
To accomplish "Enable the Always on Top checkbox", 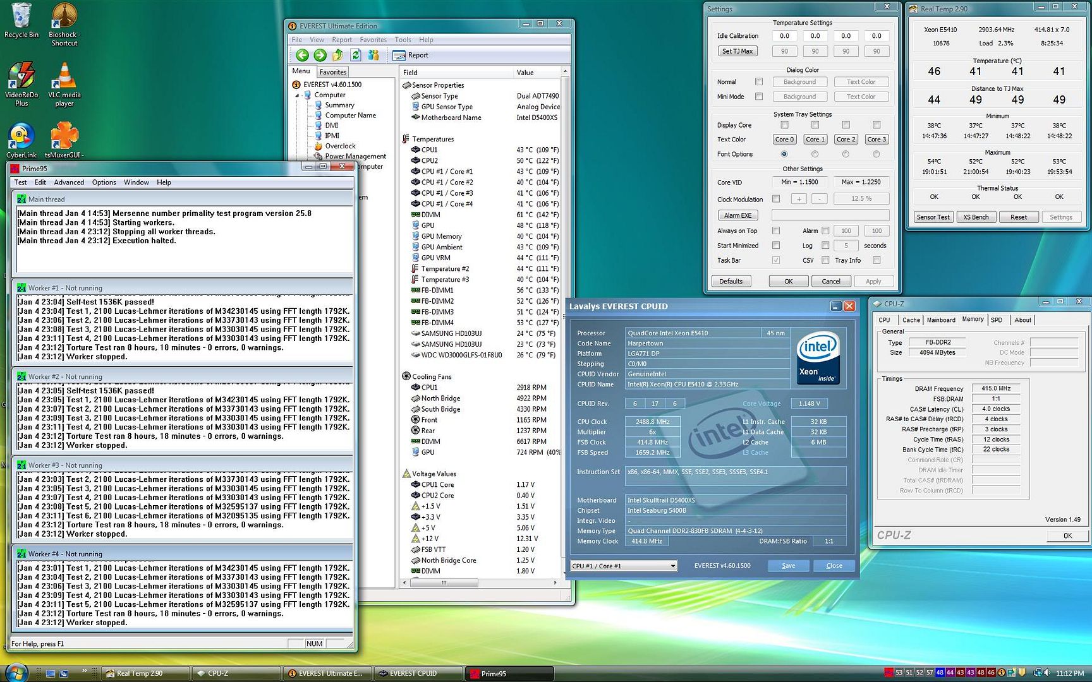I will [776, 231].
